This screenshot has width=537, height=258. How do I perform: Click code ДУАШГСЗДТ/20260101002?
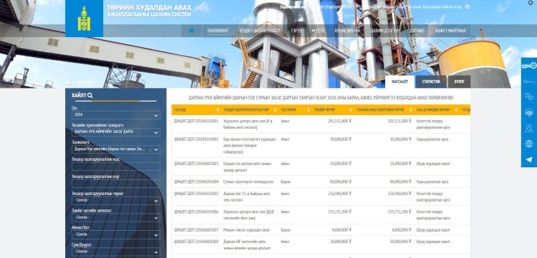point(196,139)
